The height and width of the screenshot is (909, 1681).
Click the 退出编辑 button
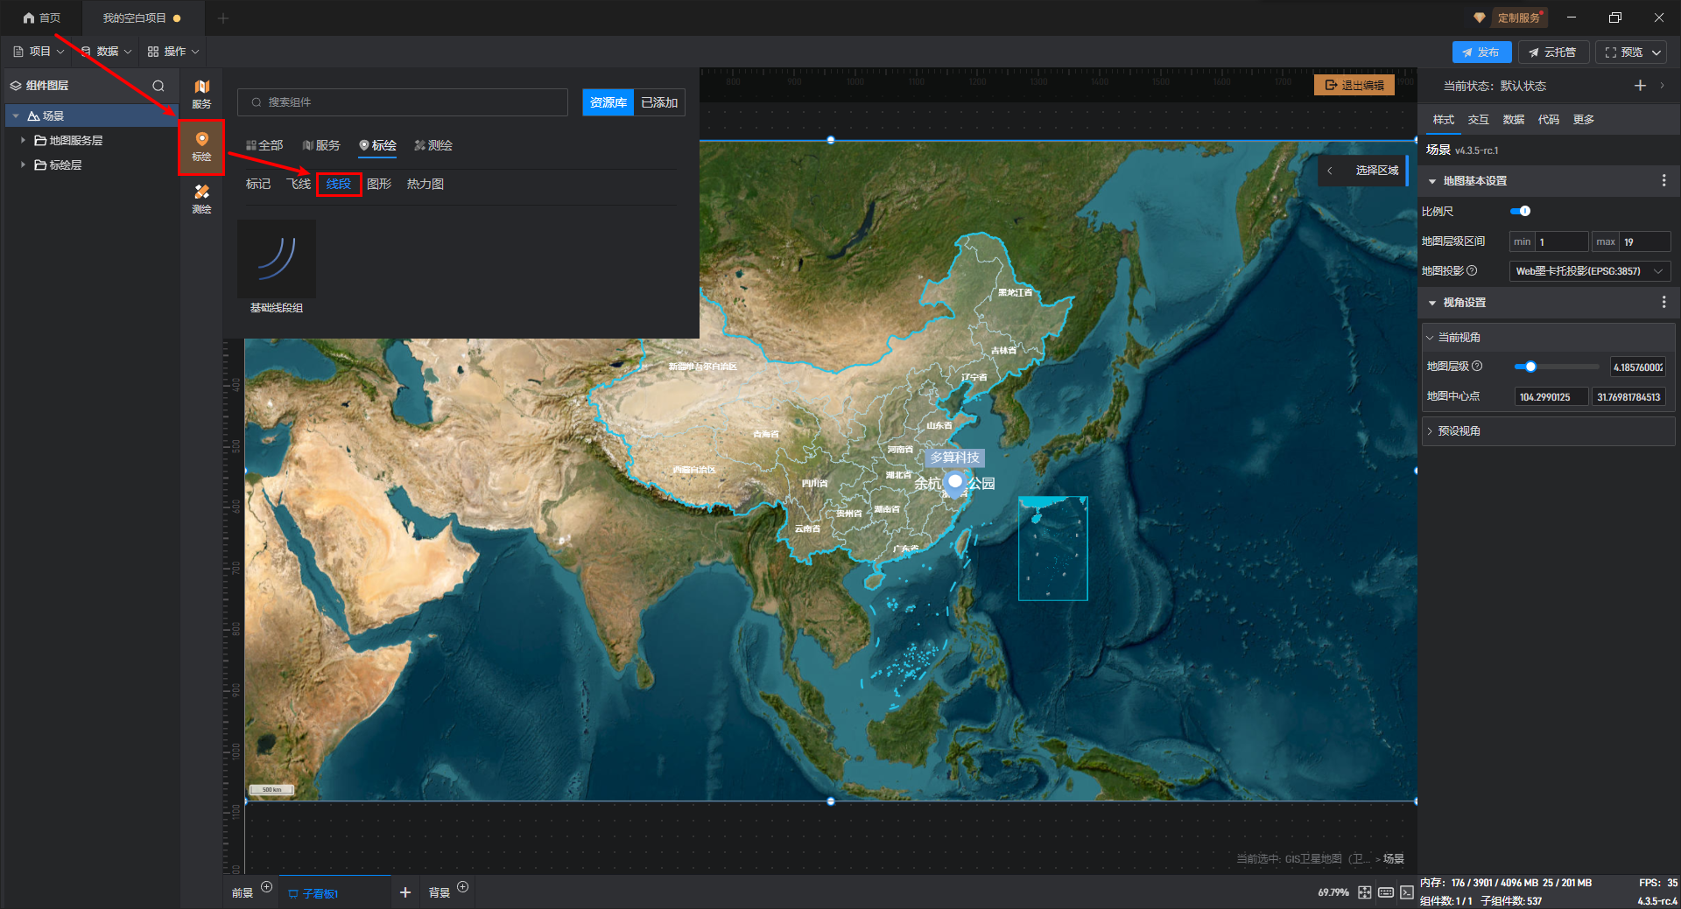tap(1354, 85)
